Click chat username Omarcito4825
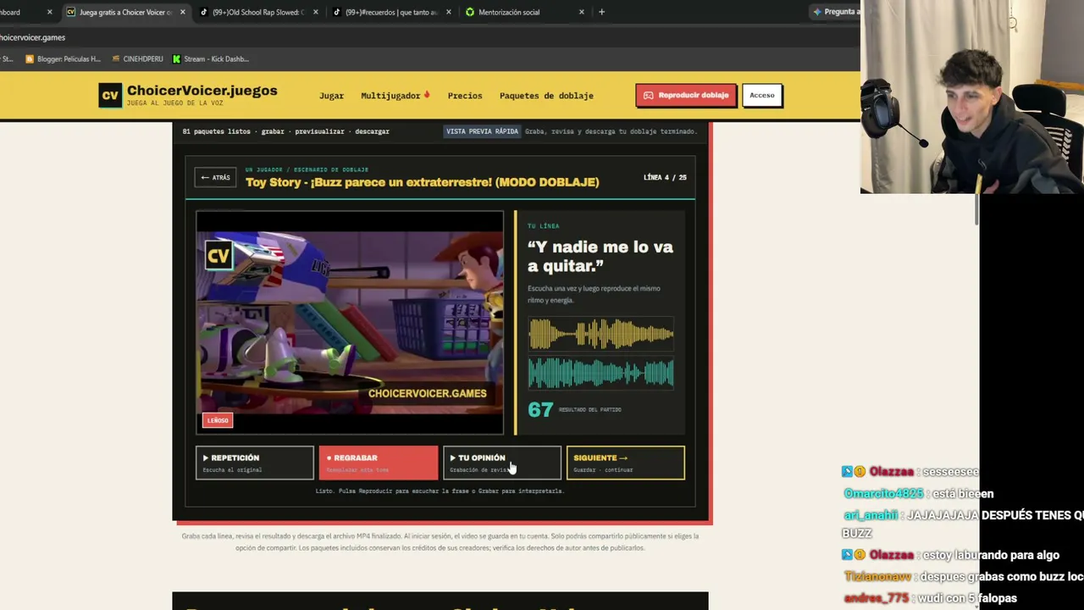1084x610 pixels. [882, 494]
